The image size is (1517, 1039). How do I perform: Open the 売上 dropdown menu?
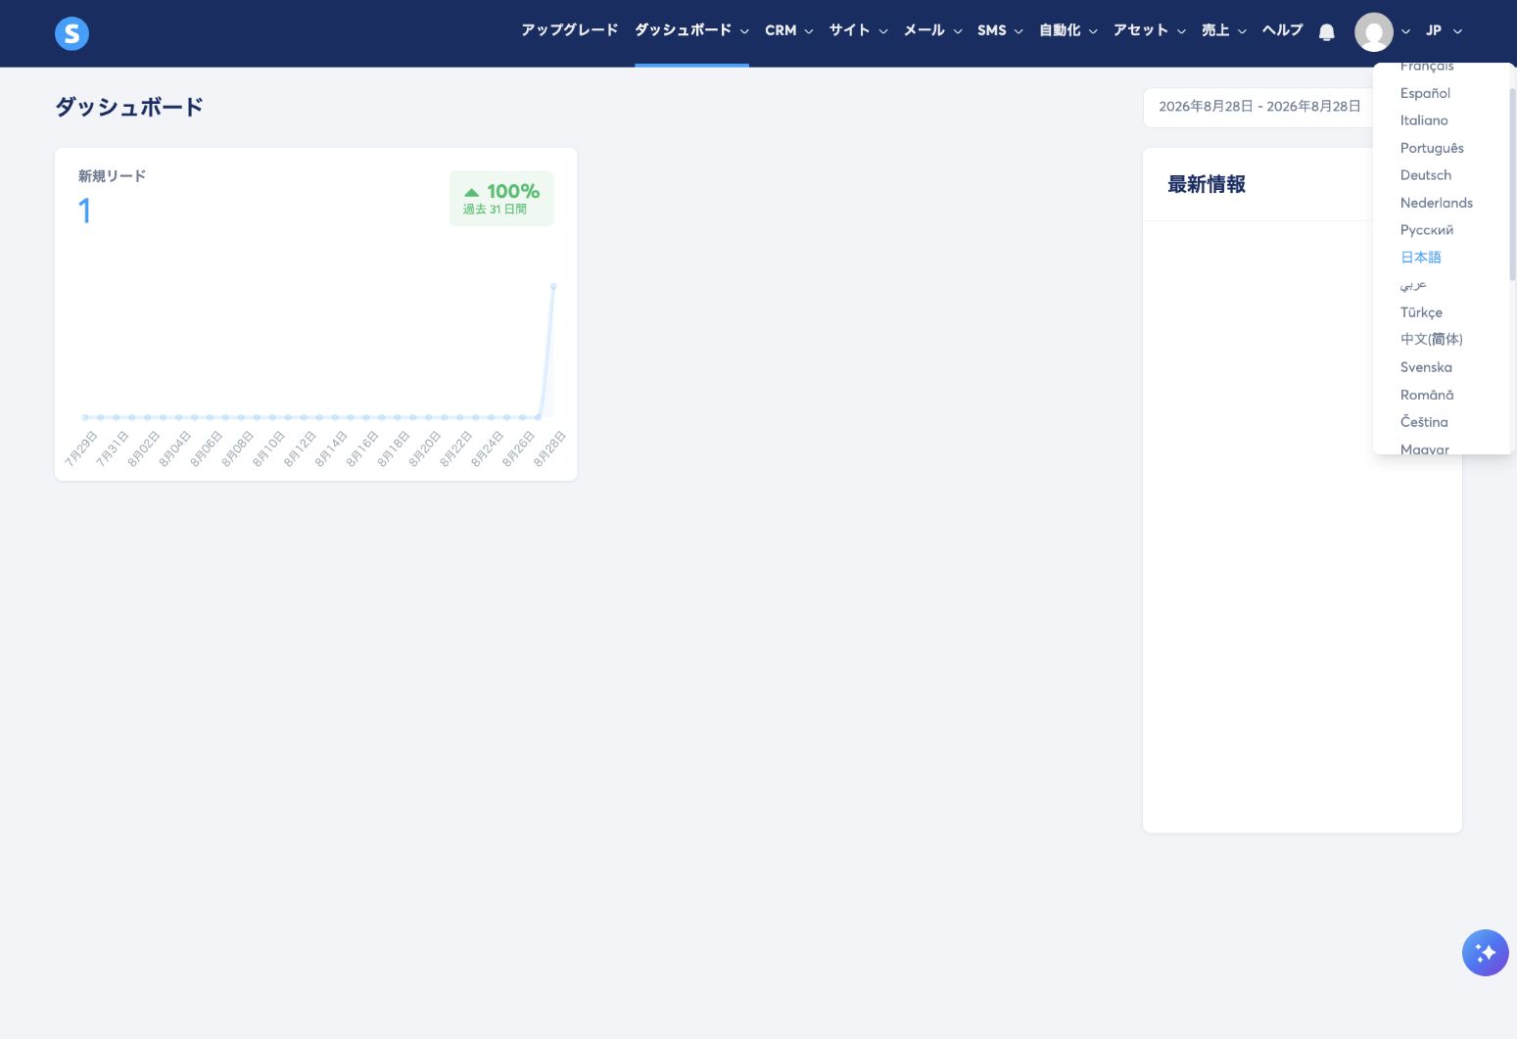tap(1224, 30)
